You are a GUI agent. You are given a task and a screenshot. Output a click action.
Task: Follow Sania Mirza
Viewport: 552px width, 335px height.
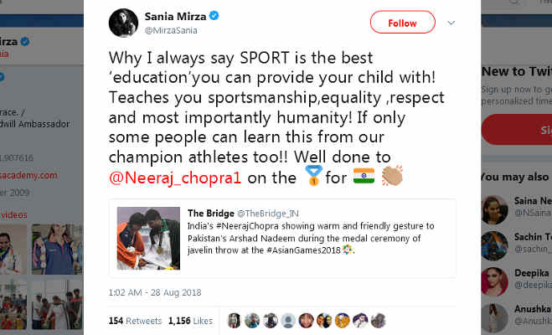coord(402,23)
